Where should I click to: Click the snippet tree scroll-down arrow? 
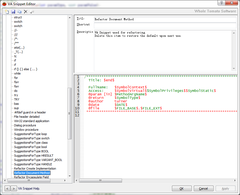70,176
